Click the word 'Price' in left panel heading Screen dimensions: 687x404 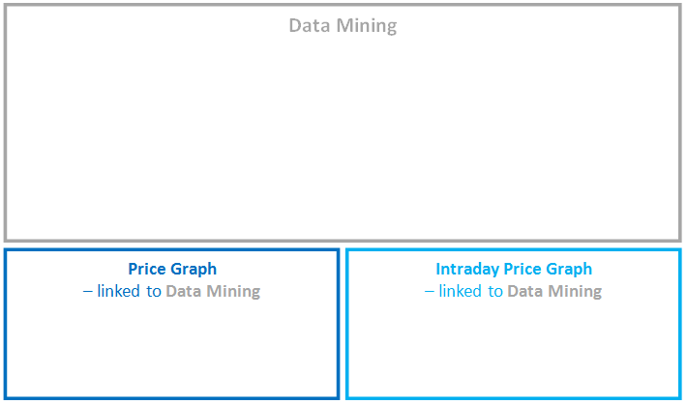(148, 269)
